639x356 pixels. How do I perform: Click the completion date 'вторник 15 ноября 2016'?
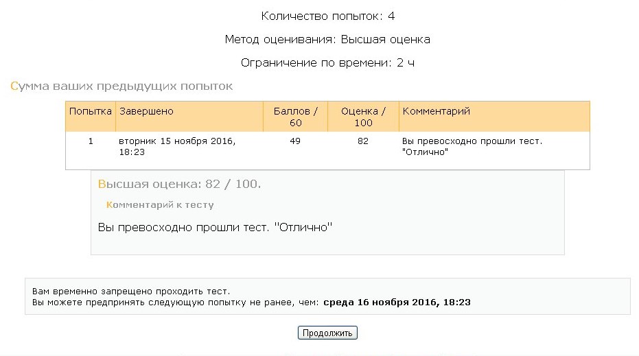(177, 141)
